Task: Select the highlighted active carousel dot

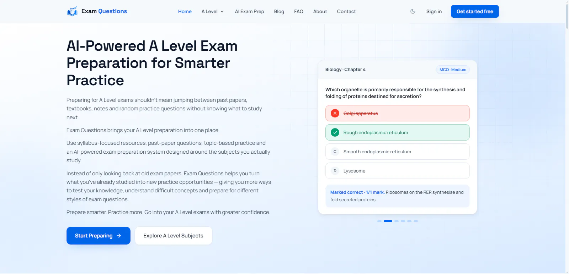Action: click(x=388, y=221)
